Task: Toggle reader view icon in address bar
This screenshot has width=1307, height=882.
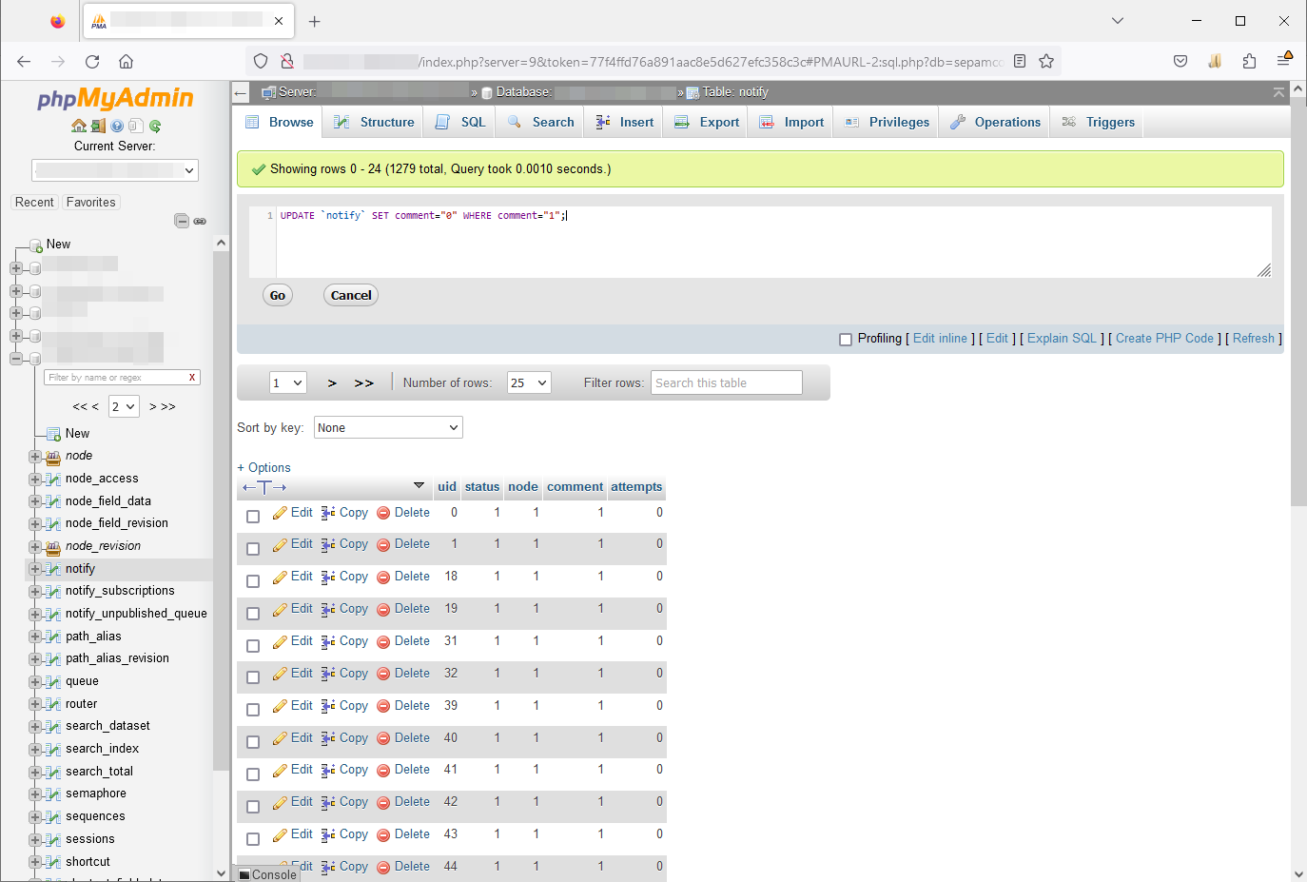Action: tap(1020, 62)
